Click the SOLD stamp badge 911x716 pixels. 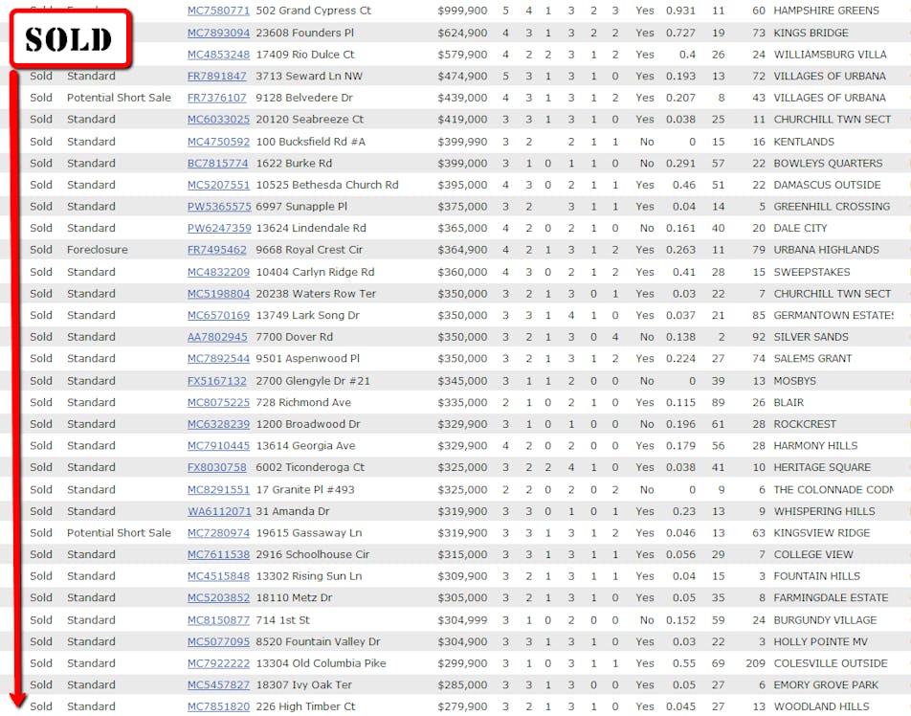click(x=69, y=39)
